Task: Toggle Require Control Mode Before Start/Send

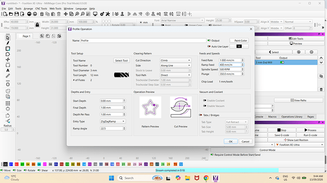Action: coord(212,155)
